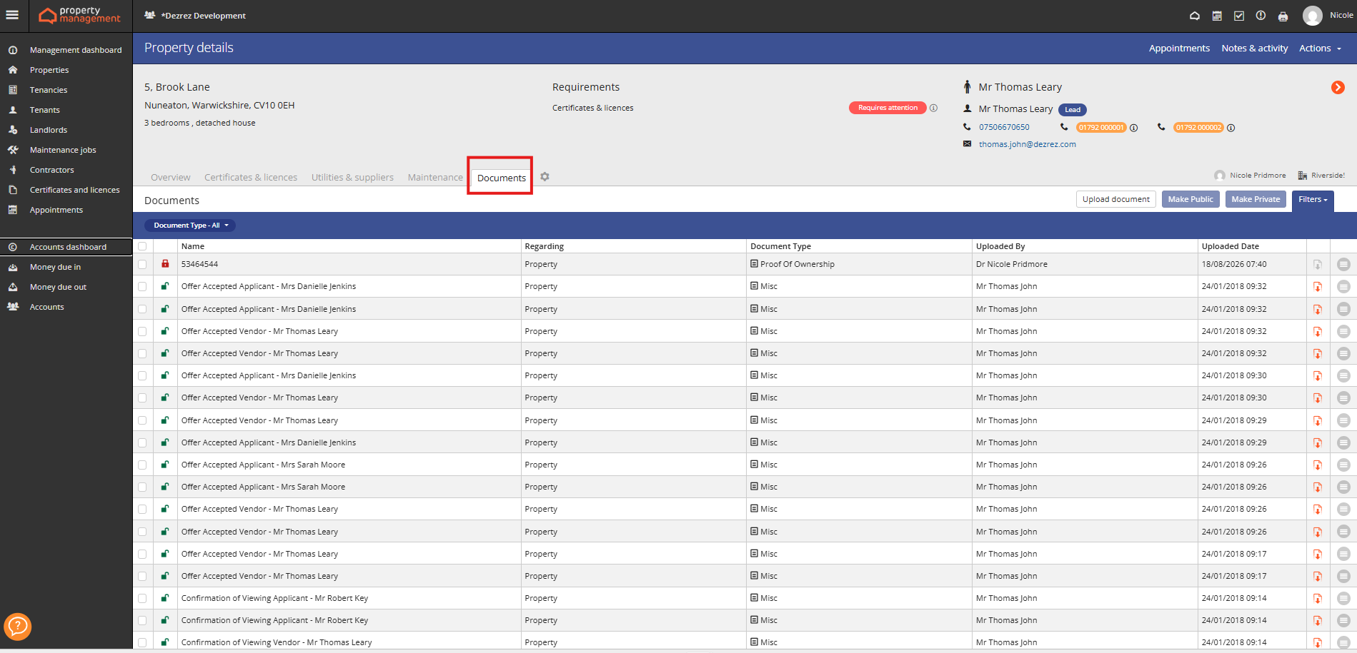This screenshot has width=1357, height=653.
Task: Open the Filters dropdown
Action: pos(1313,200)
